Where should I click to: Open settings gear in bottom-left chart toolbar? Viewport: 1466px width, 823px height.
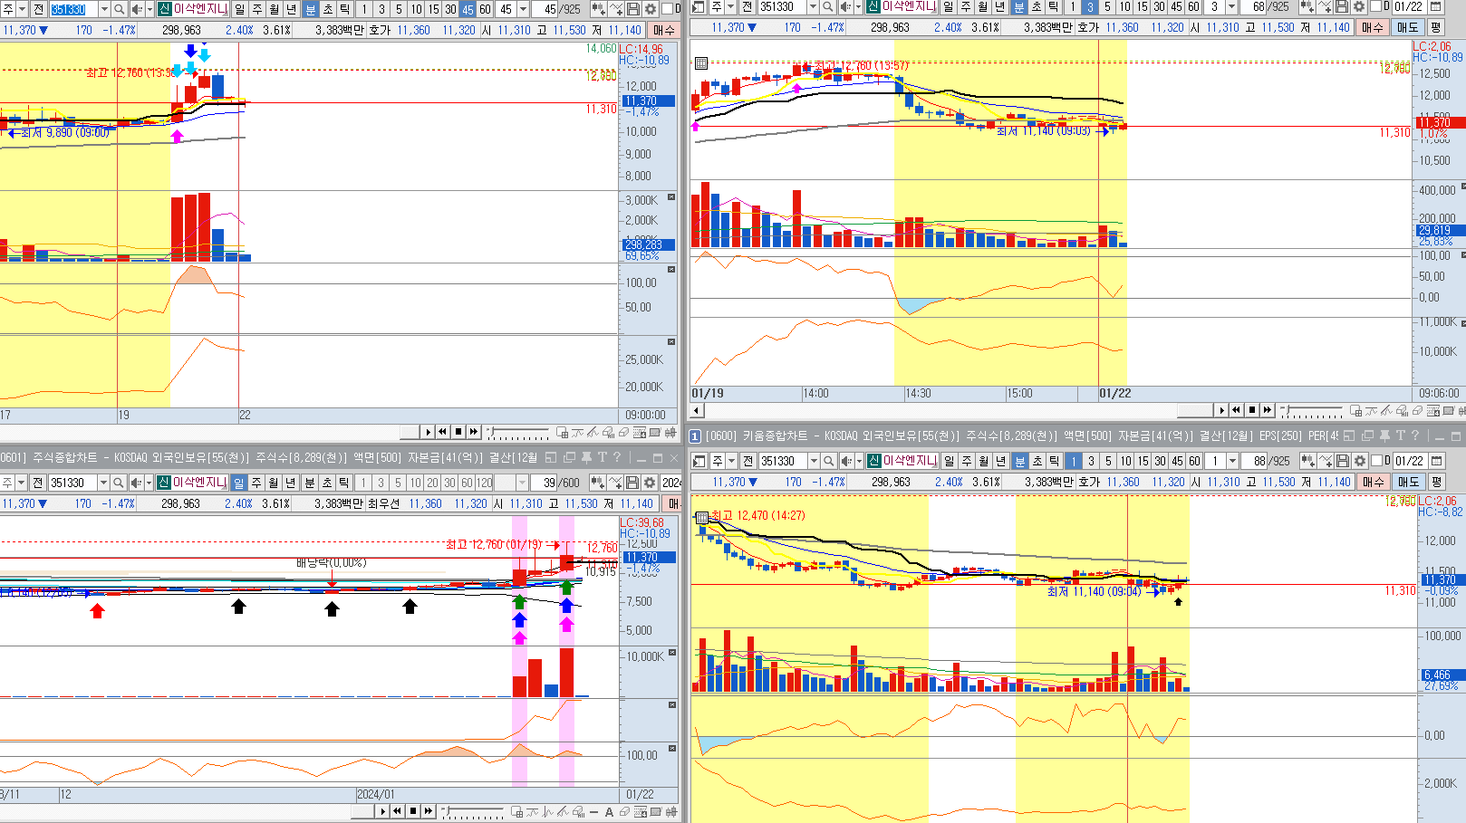click(650, 483)
